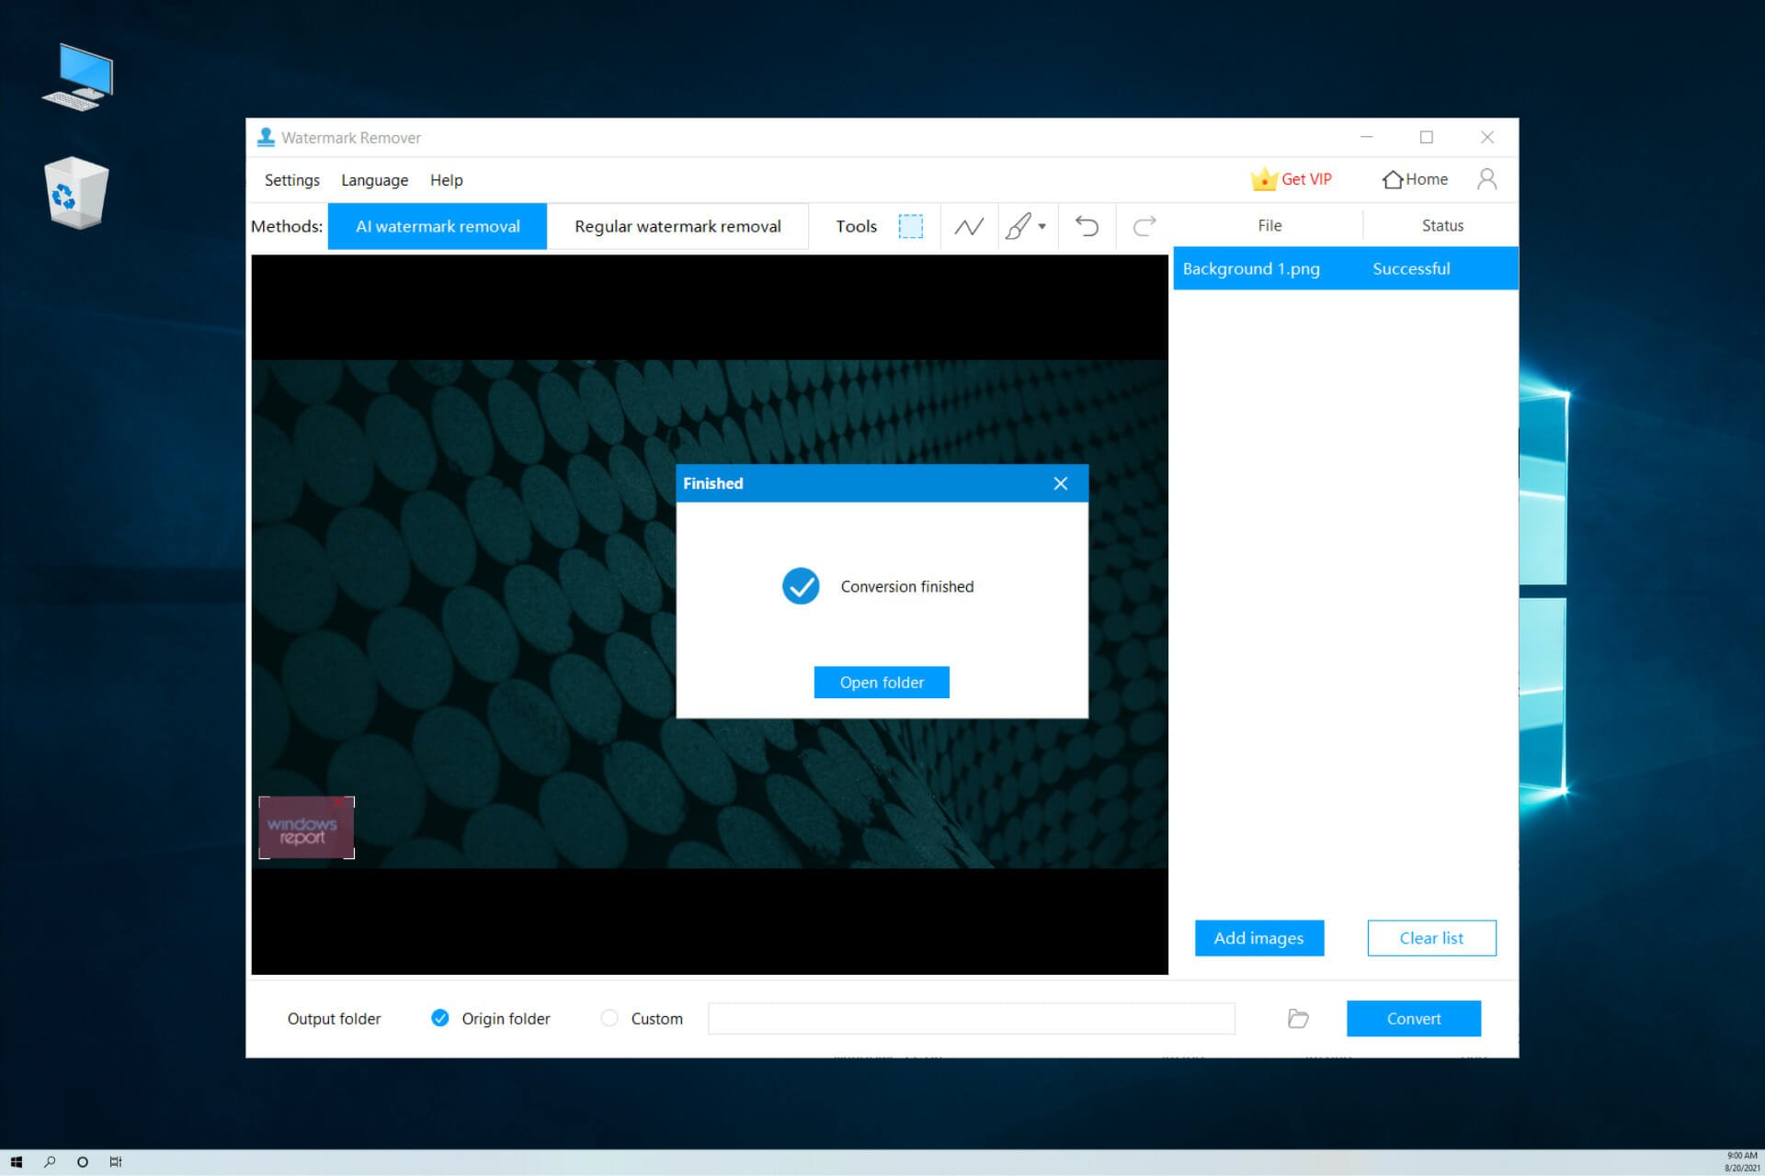Select the polygonal line selection tool
Image resolution: width=1765 pixels, height=1176 pixels.
tap(969, 226)
